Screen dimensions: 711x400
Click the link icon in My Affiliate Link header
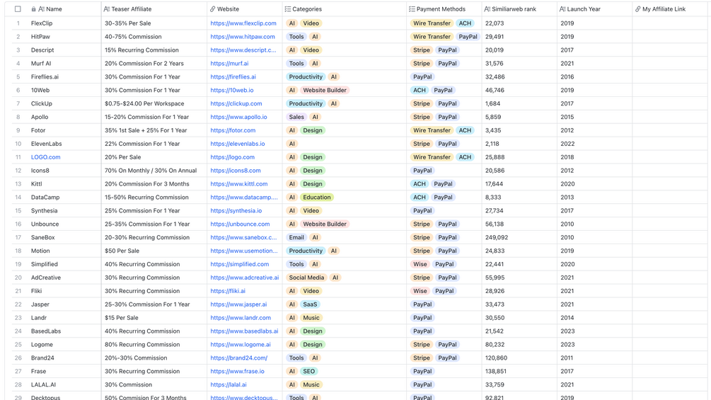click(638, 9)
